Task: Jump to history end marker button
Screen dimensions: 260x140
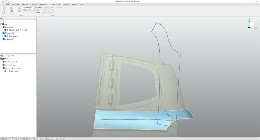Action: pos(14,56)
